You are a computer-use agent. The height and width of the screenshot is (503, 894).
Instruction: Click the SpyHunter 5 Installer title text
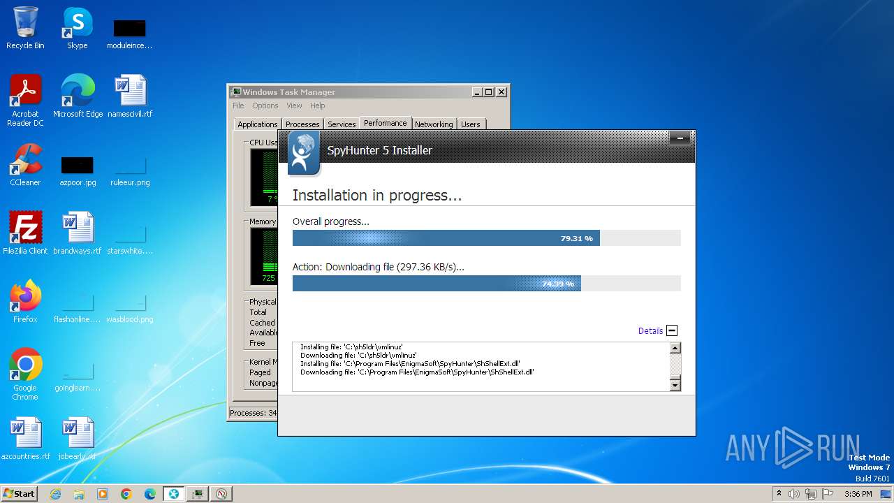click(x=380, y=150)
